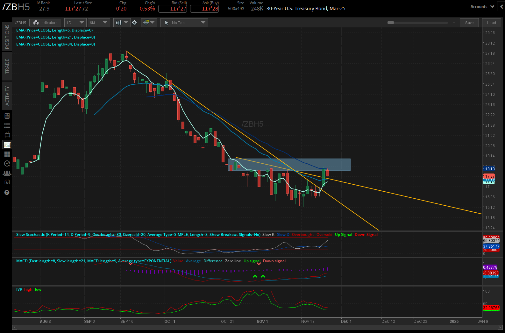Click the /ZBH5 chart tab label

(21, 23)
